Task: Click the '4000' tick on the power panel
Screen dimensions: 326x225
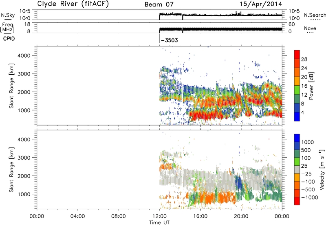Action: (x=24, y=56)
